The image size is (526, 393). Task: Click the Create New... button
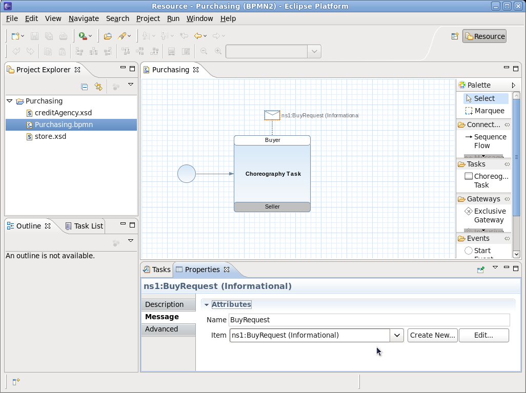pos(432,335)
